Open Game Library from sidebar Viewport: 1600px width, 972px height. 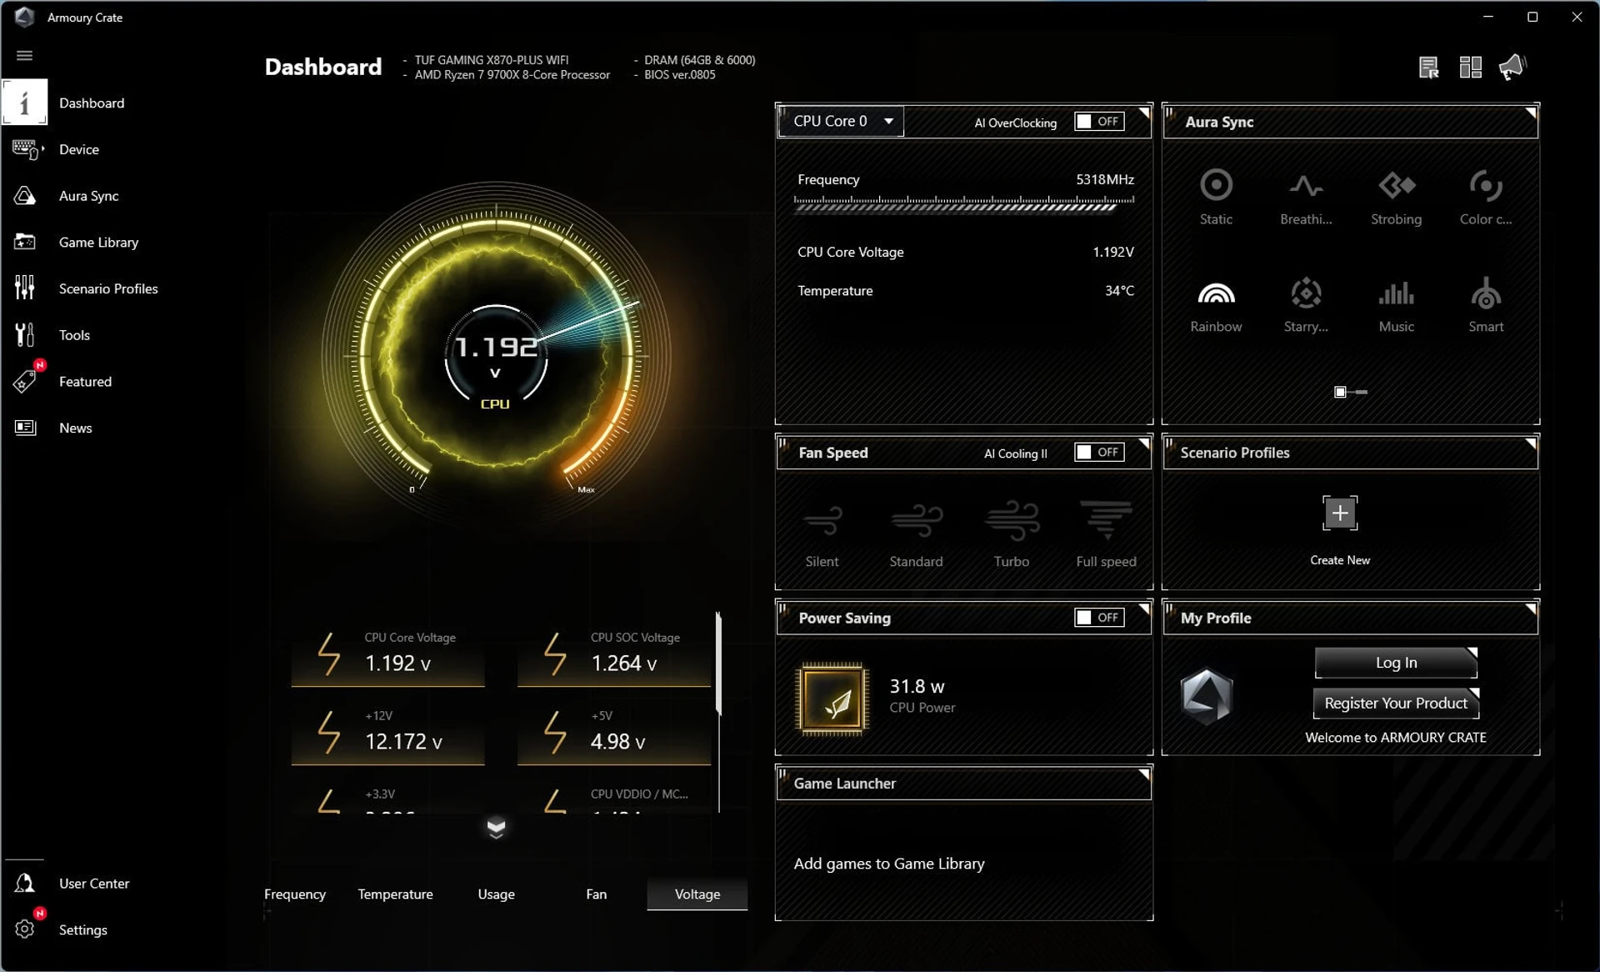98,243
